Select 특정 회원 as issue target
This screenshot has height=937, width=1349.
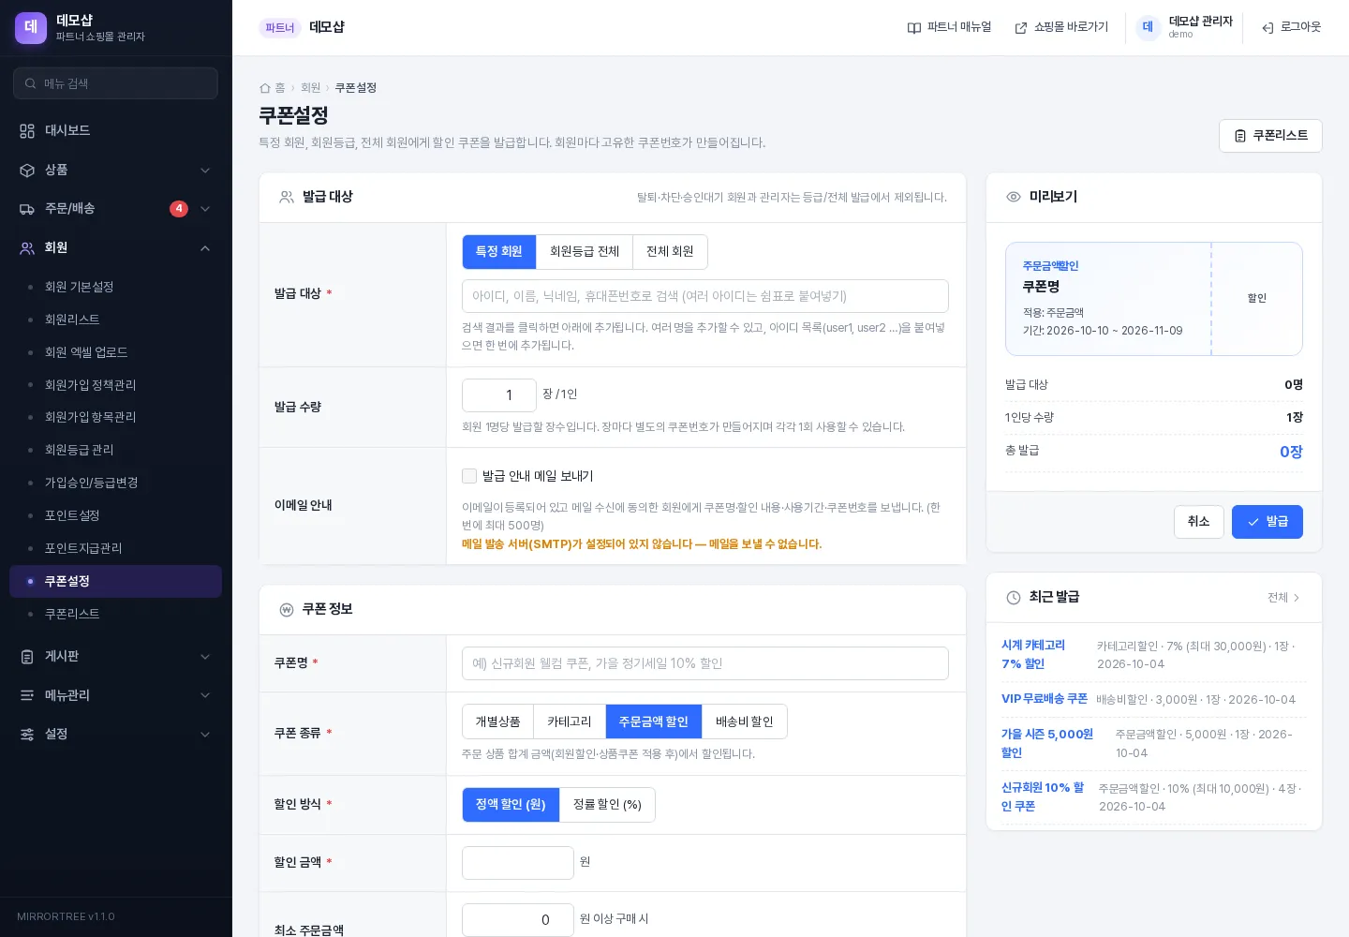pos(499,252)
